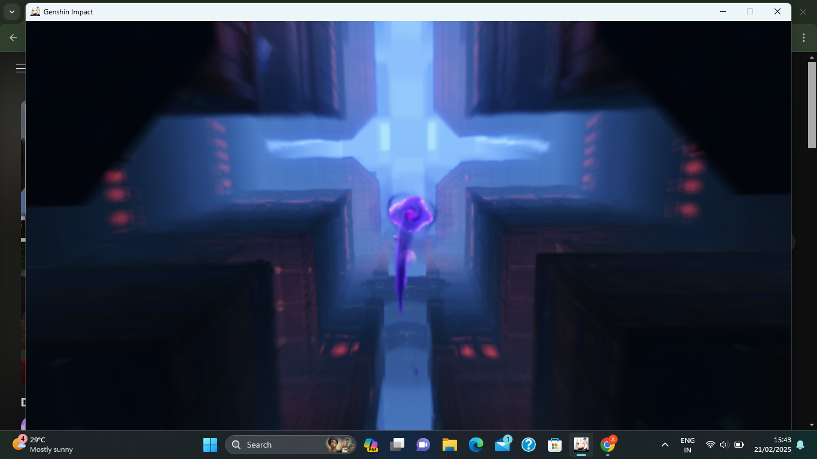Screen dimensions: 817x459
Task: Open the ENG IN language switcher
Action: [x=687, y=445]
